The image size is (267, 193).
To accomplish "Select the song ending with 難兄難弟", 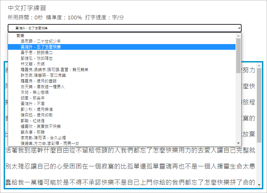I will pyautogui.click(x=122, y=70).
